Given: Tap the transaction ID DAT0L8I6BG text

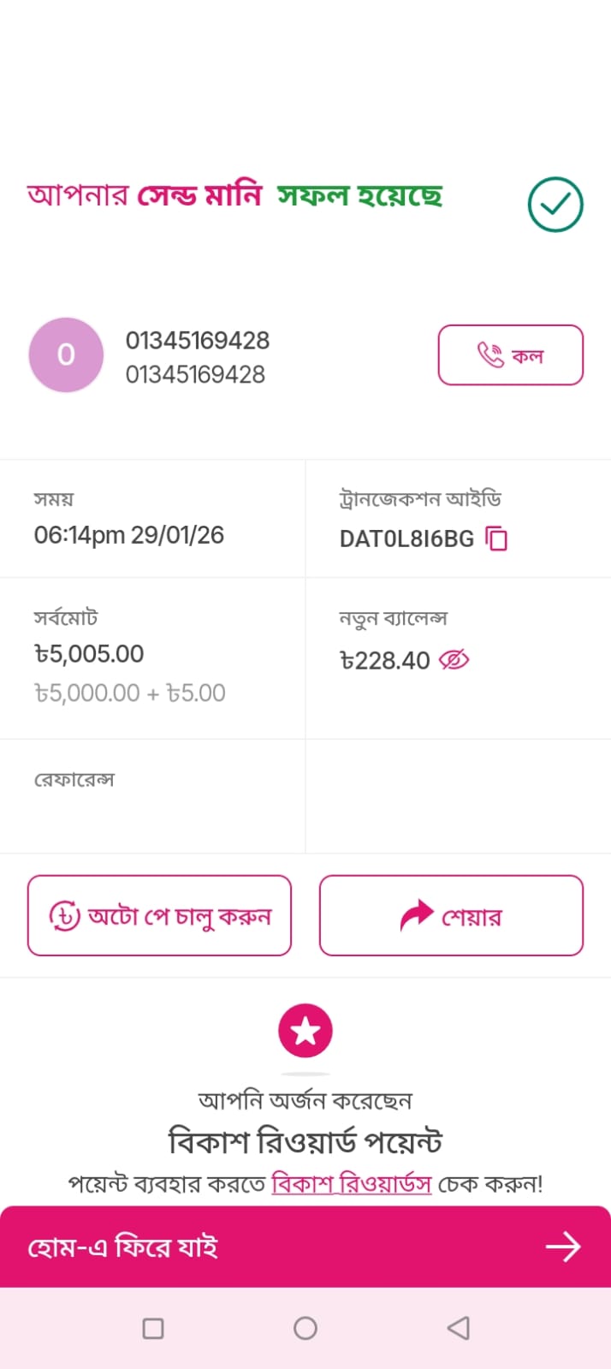Looking at the screenshot, I should 406,539.
